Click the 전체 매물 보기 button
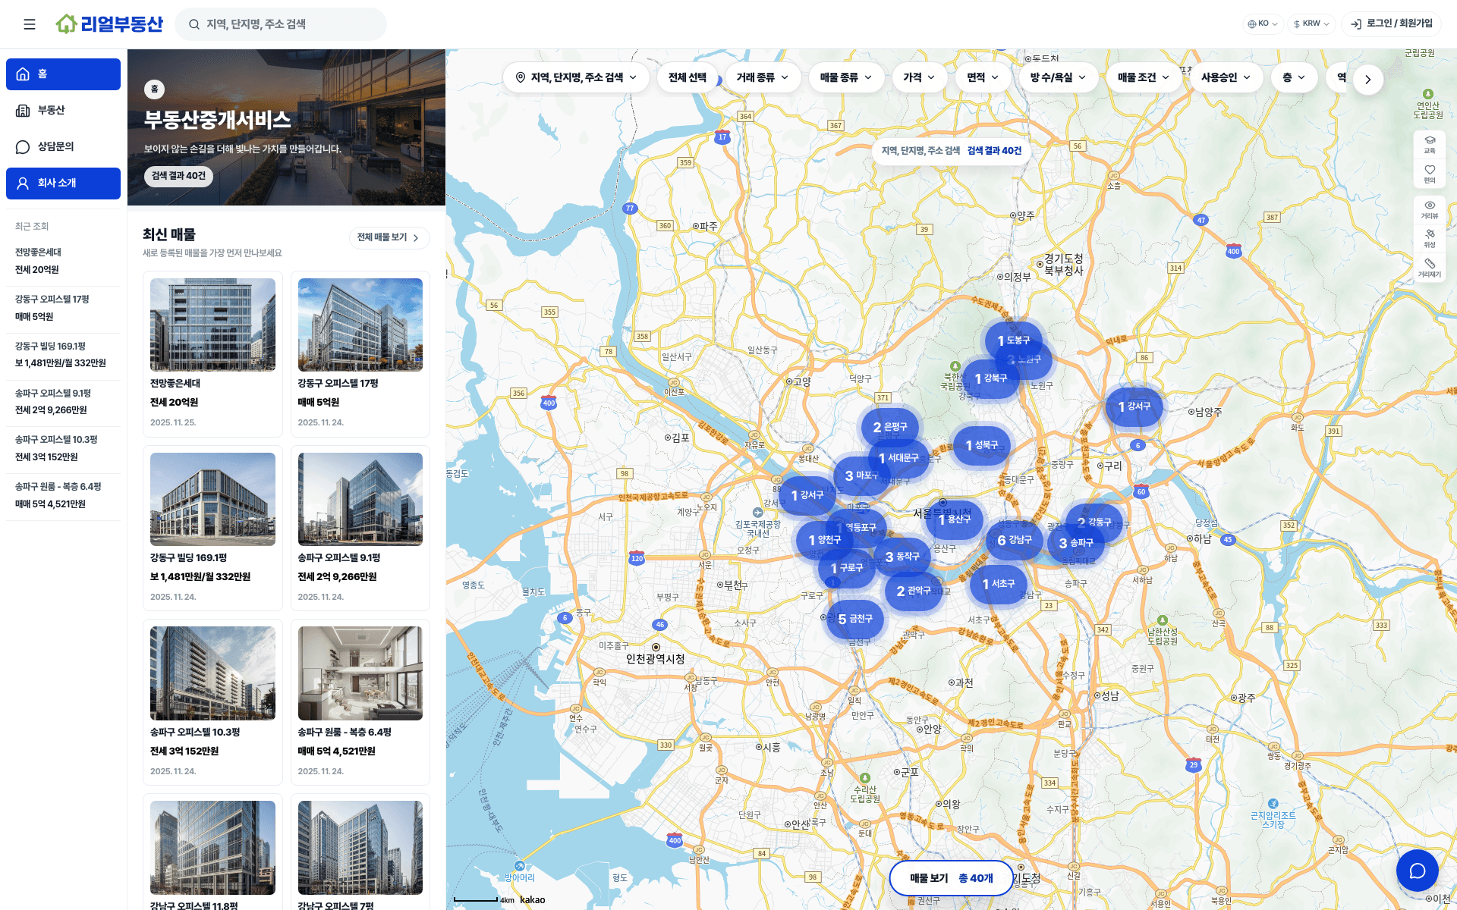Image resolution: width=1457 pixels, height=910 pixels. click(x=389, y=237)
